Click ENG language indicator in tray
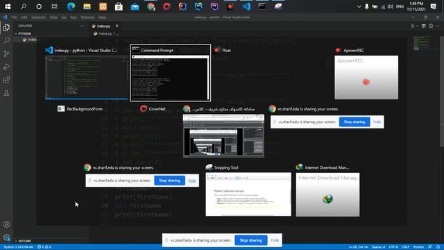The width and height of the screenshot is (444, 250). tap(400, 6)
